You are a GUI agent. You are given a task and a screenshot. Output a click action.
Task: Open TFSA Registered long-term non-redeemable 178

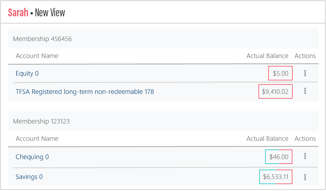(85, 92)
